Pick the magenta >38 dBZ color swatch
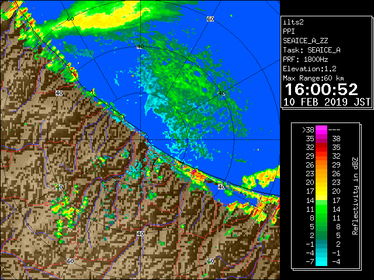This screenshot has height=280, width=374. pos(321,130)
